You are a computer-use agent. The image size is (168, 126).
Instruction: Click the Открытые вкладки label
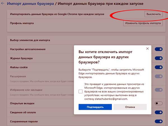(22, 103)
